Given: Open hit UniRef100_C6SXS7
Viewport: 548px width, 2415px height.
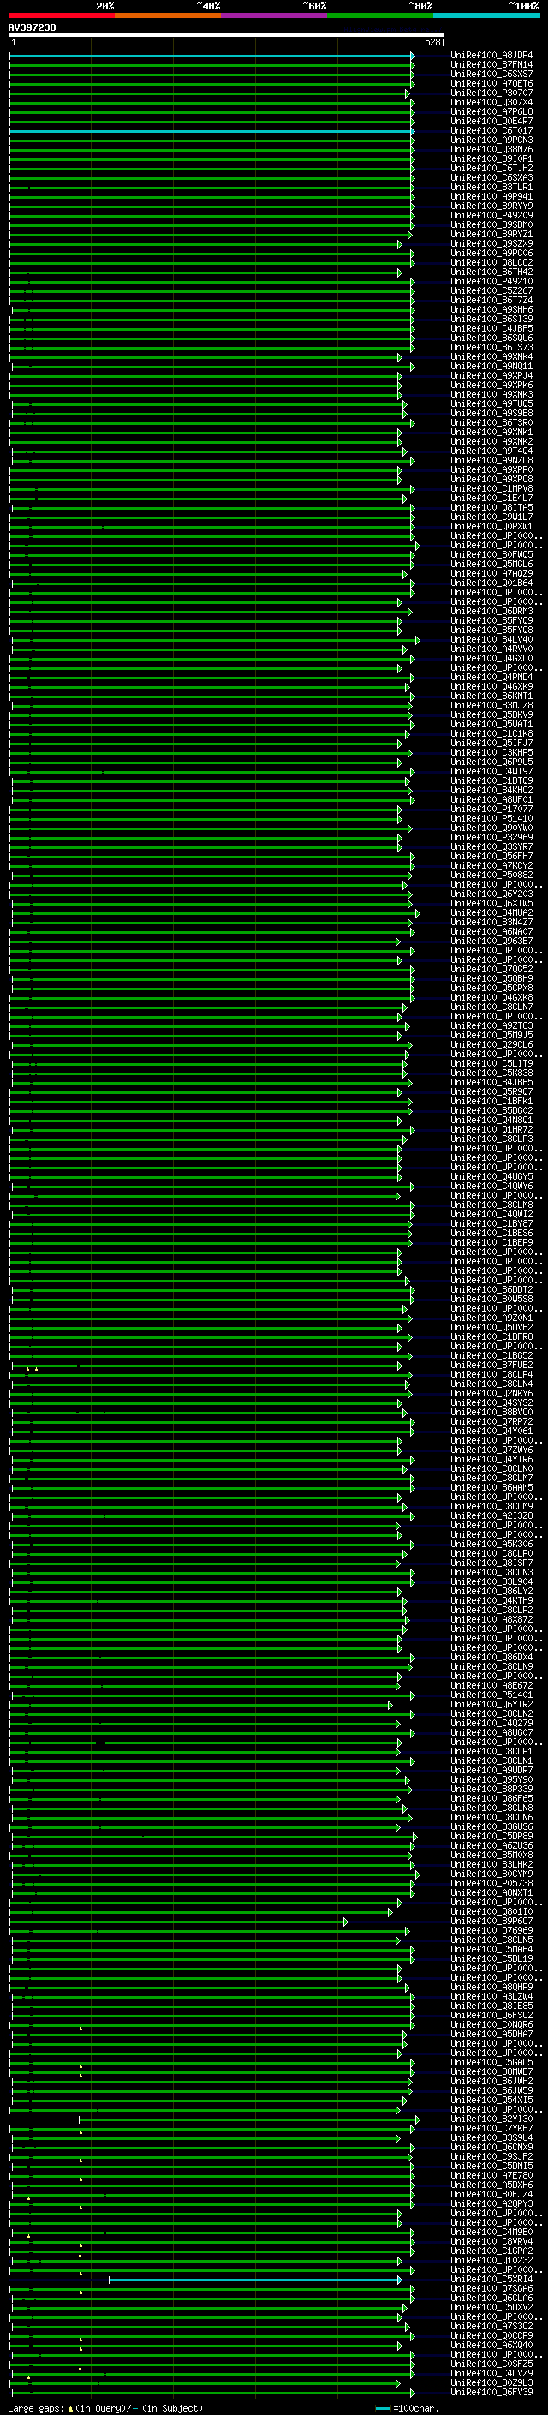Looking at the screenshot, I should [x=491, y=74].
